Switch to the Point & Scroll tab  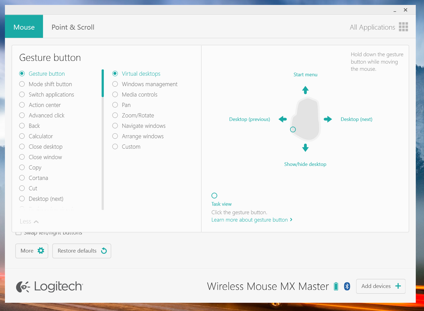(x=72, y=27)
